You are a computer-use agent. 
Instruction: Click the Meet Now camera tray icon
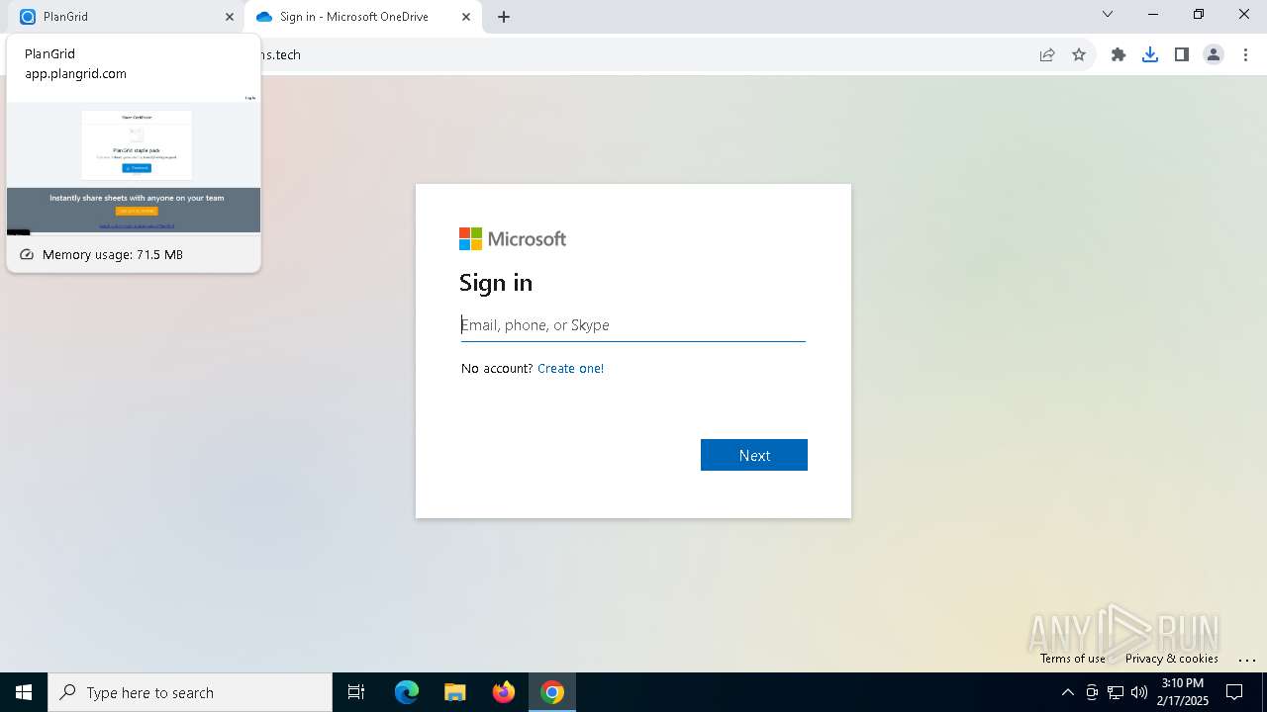click(x=1092, y=692)
